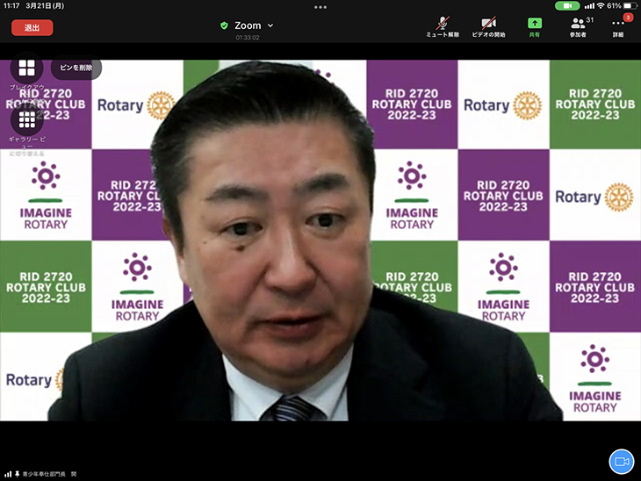Click the speaker name label 青少年奉仕部門長
This screenshot has height=481, width=641.
(44, 474)
